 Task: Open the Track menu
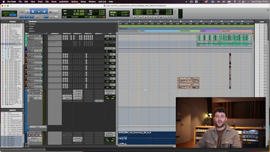tap(40, 2)
